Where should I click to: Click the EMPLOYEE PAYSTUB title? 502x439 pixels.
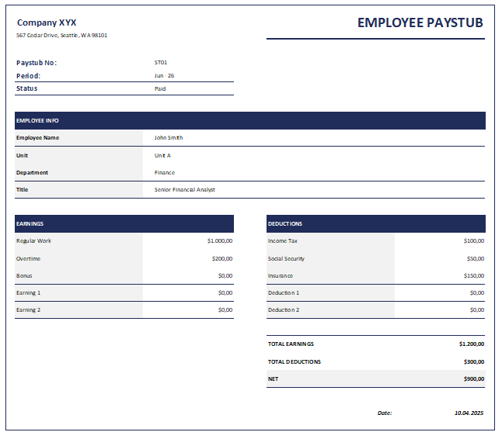(420, 22)
